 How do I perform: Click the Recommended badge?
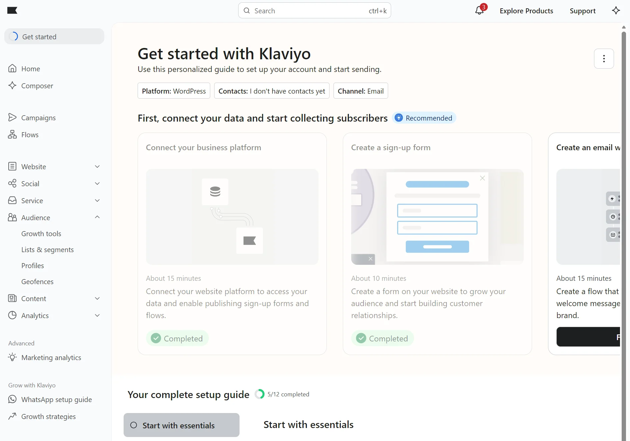pyautogui.click(x=424, y=118)
